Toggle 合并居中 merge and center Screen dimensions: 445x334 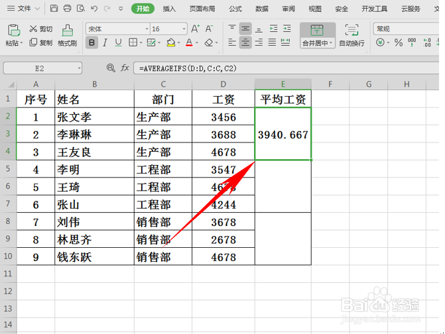[317, 35]
